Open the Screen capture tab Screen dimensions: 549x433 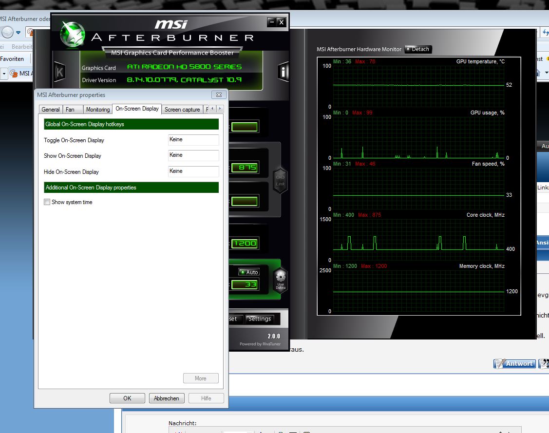[182, 110]
